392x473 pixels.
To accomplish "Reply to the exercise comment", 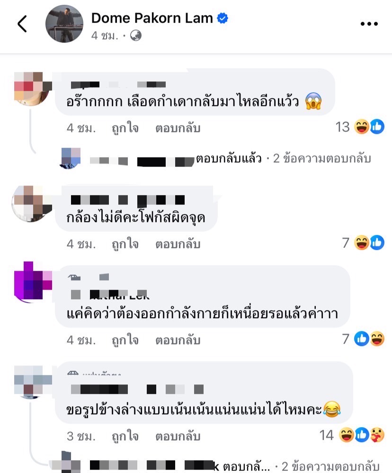I will [178, 340].
